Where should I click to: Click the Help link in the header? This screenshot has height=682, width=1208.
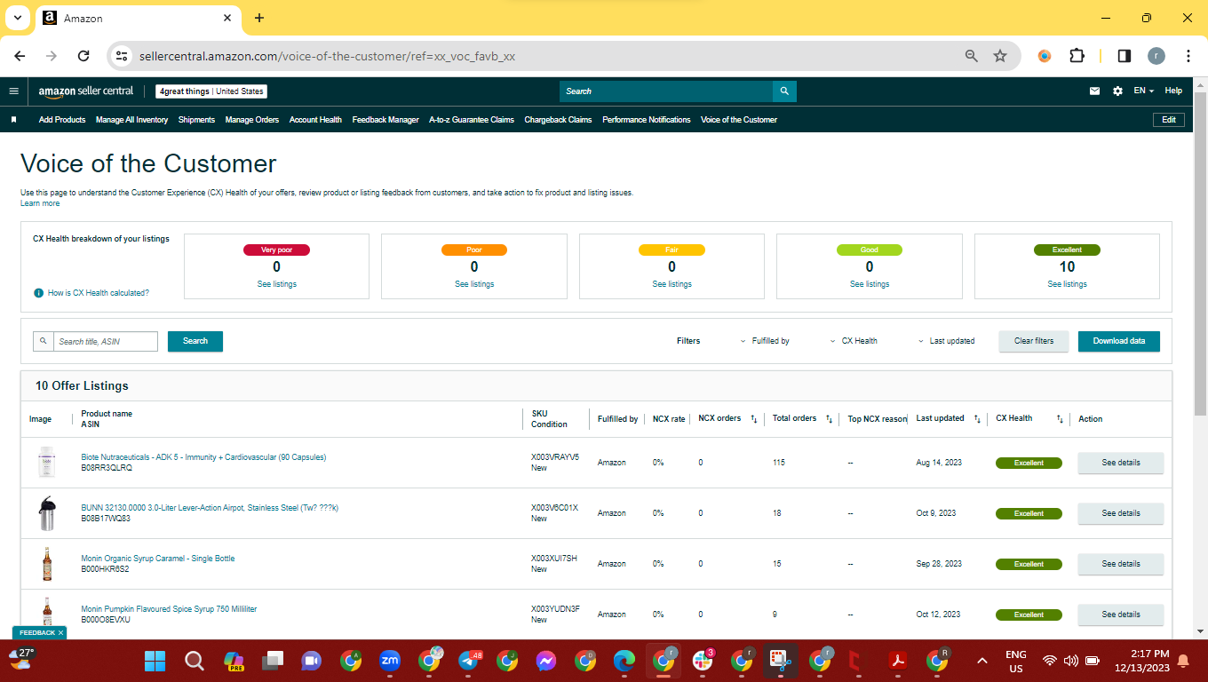(1173, 91)
